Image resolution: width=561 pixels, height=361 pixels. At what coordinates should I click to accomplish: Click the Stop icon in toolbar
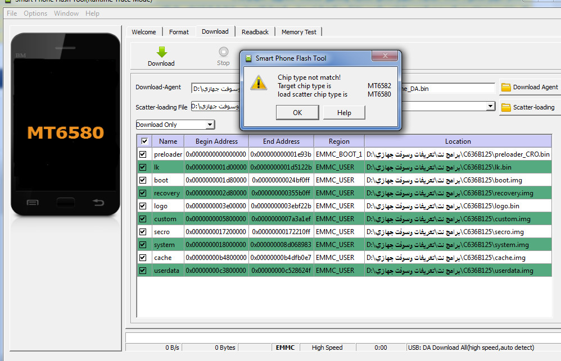click(223, 52)
